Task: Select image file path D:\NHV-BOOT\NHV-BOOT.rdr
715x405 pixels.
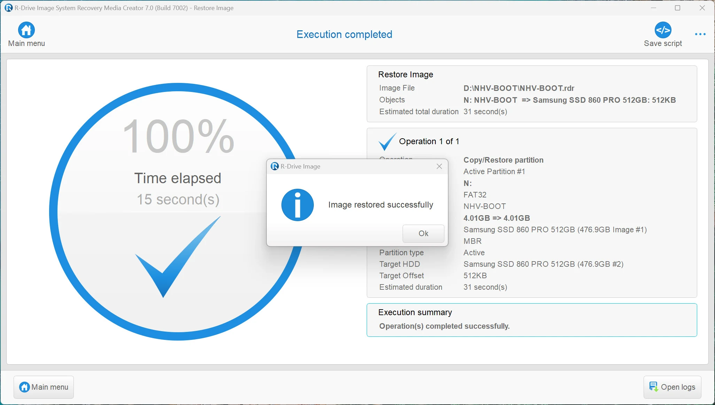Action: pyautogui.click(x=519, y=88)
